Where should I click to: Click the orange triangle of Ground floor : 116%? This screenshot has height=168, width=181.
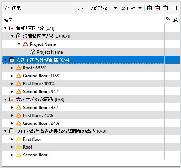(x=19, y=76)
